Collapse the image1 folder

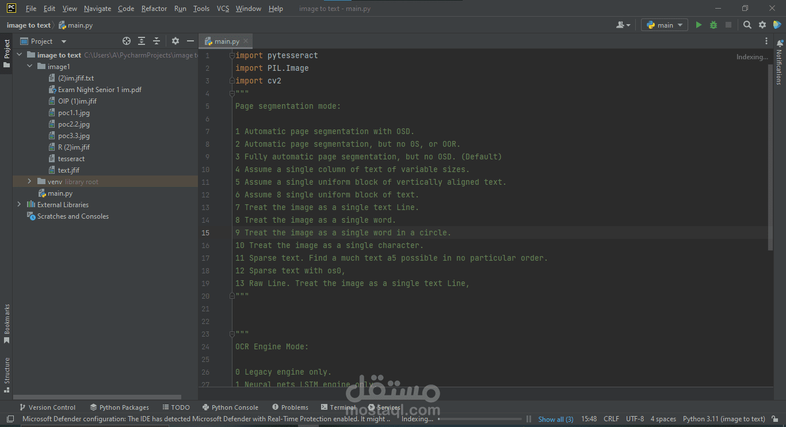(x=30, y=67)
